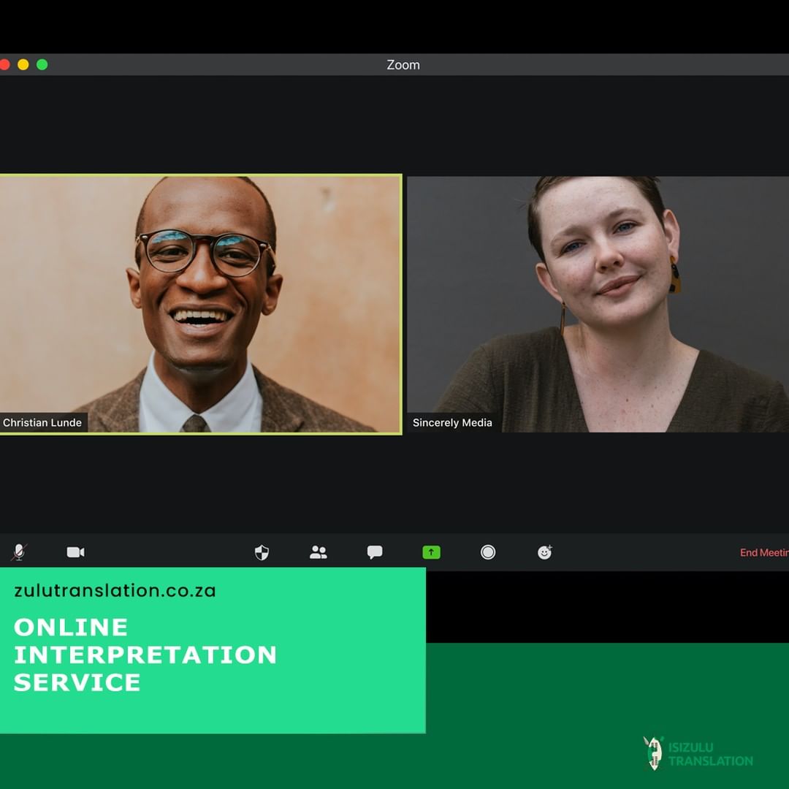The height and width of the screenshot is (789, 789).
Task: Click the Sincerely Media name label
Action: tap(452, 422)
